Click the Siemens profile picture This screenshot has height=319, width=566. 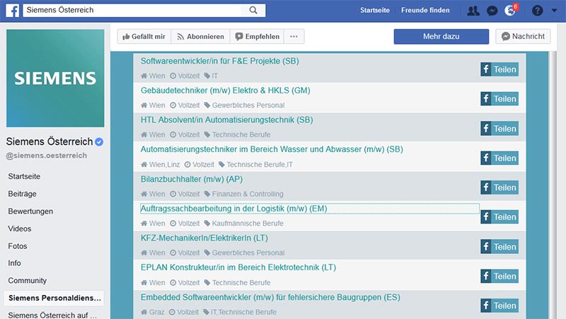pos(55,79)
